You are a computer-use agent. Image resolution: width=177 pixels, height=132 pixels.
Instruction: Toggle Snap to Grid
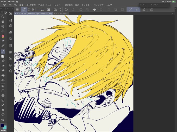click(x=144, y=10)
